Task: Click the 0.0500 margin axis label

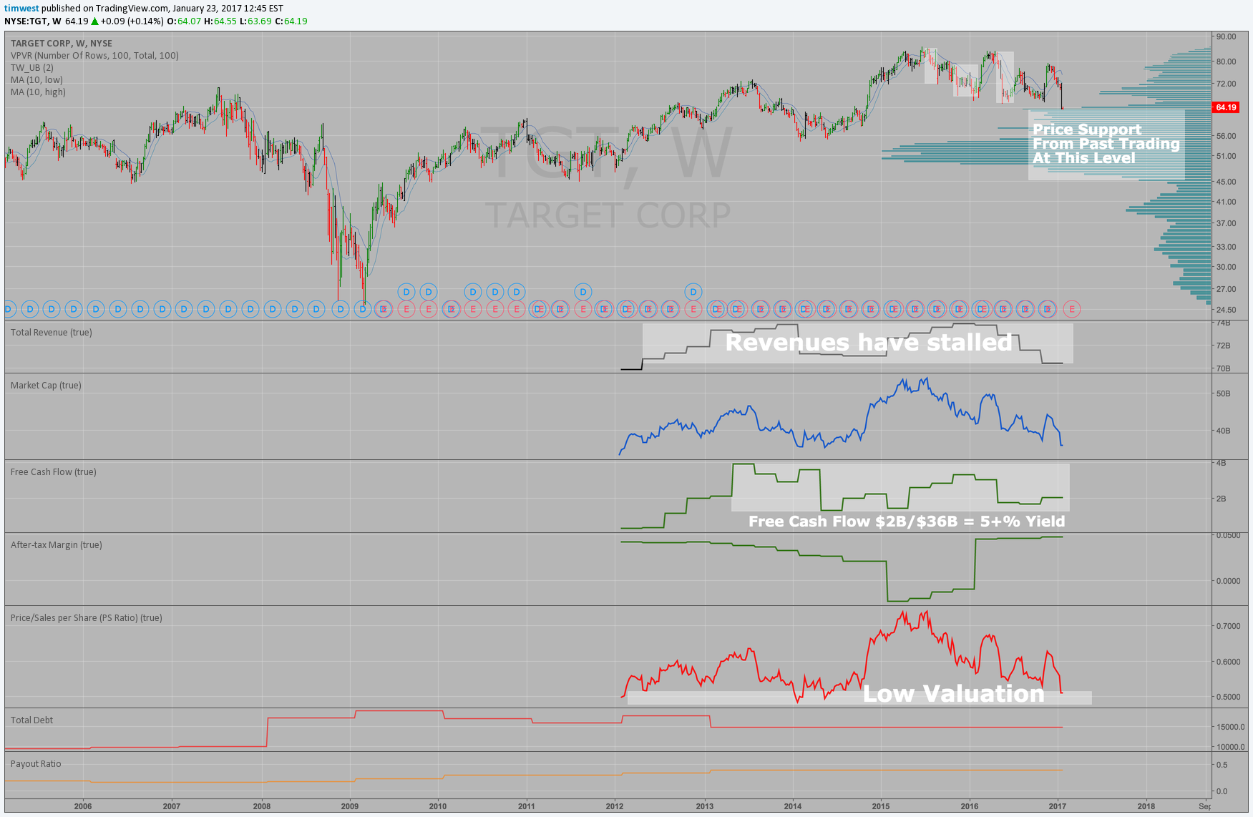Action: (1229, 535)
